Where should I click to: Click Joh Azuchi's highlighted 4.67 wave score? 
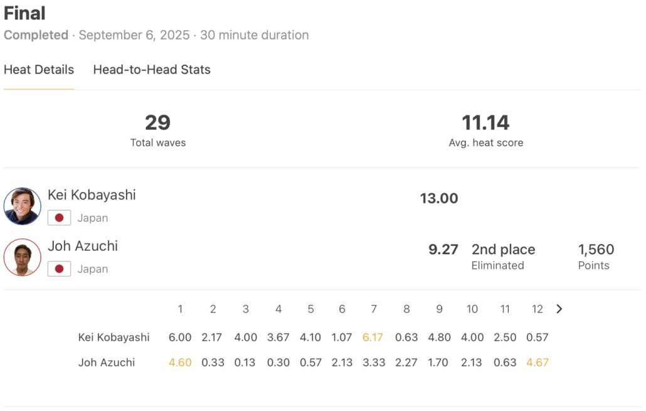537,362
